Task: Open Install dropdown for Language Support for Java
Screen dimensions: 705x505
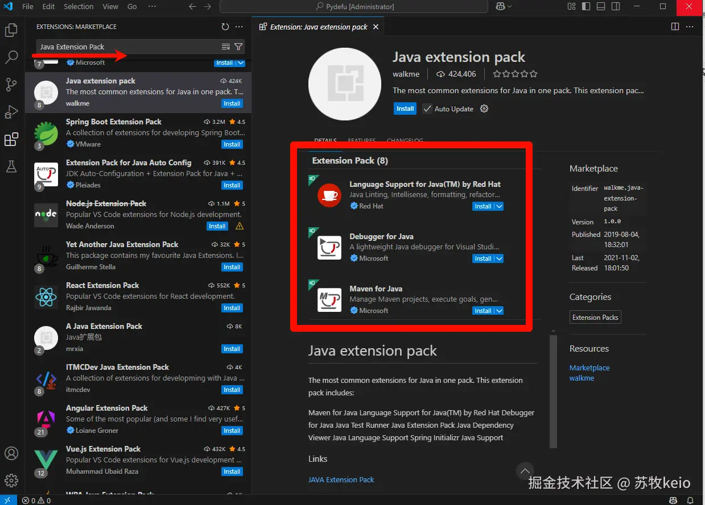Action: pos(500,206)
